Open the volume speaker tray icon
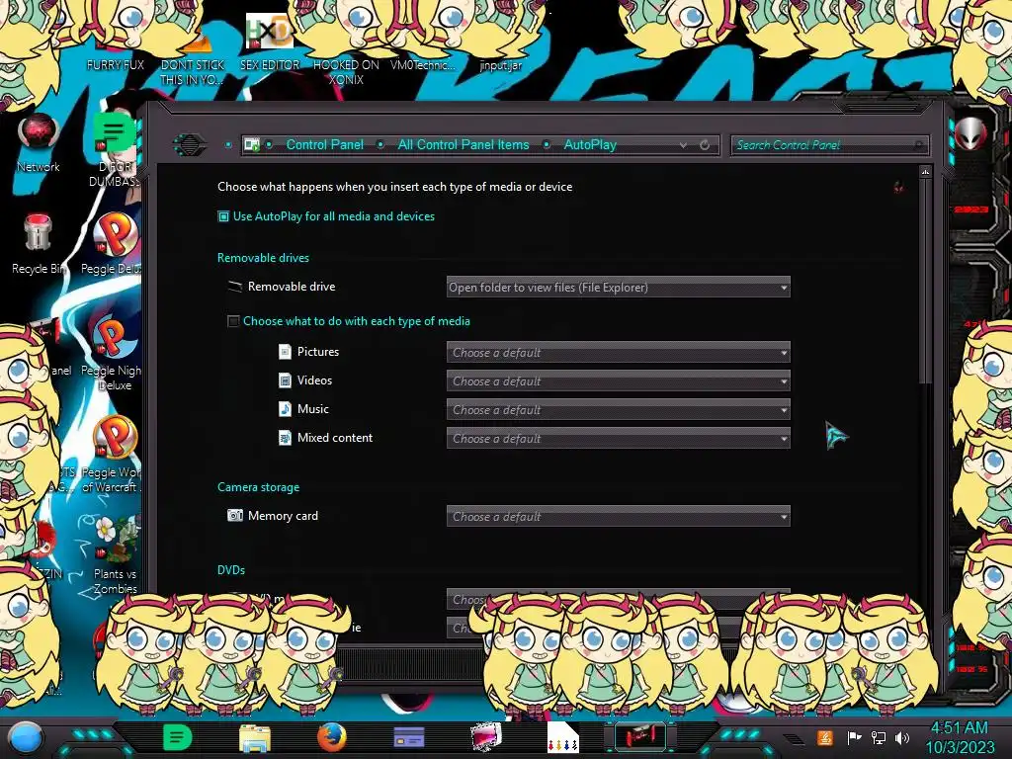1012x759 pixels. click(x=902, y=737)
